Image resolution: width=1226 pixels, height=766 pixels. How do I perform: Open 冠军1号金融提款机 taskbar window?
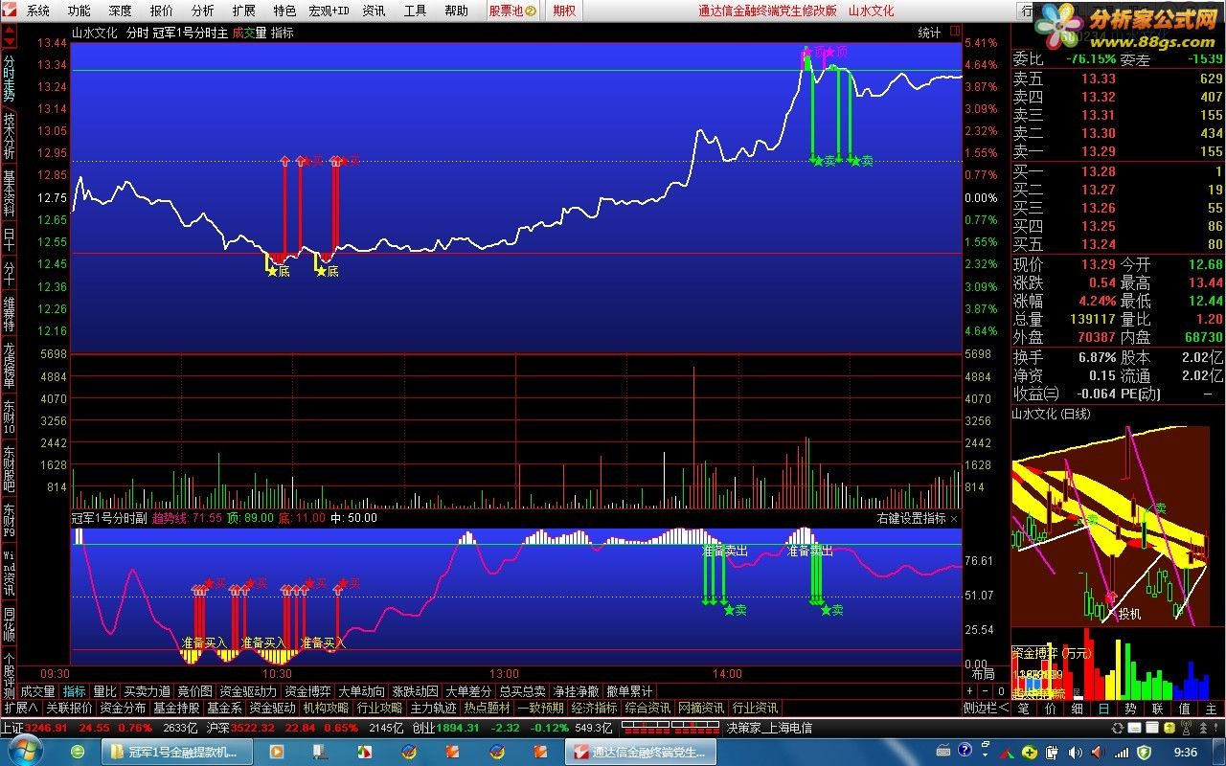point(175,752)
